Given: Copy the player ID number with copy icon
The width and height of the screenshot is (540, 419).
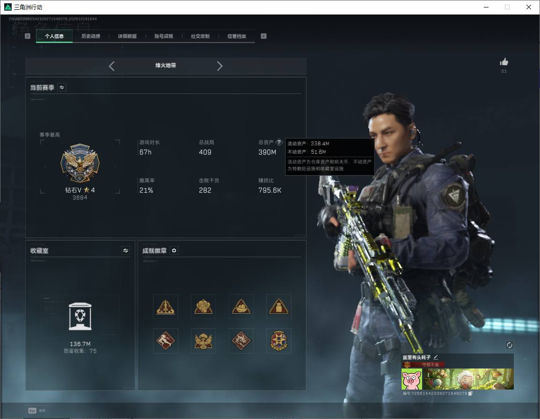Looking at the screenshot, I should pos(470,393).
